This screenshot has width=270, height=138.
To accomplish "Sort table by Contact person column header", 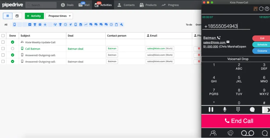I will tap(117, 36).
